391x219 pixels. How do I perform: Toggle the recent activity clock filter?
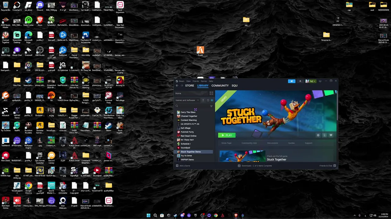(208, 100)
